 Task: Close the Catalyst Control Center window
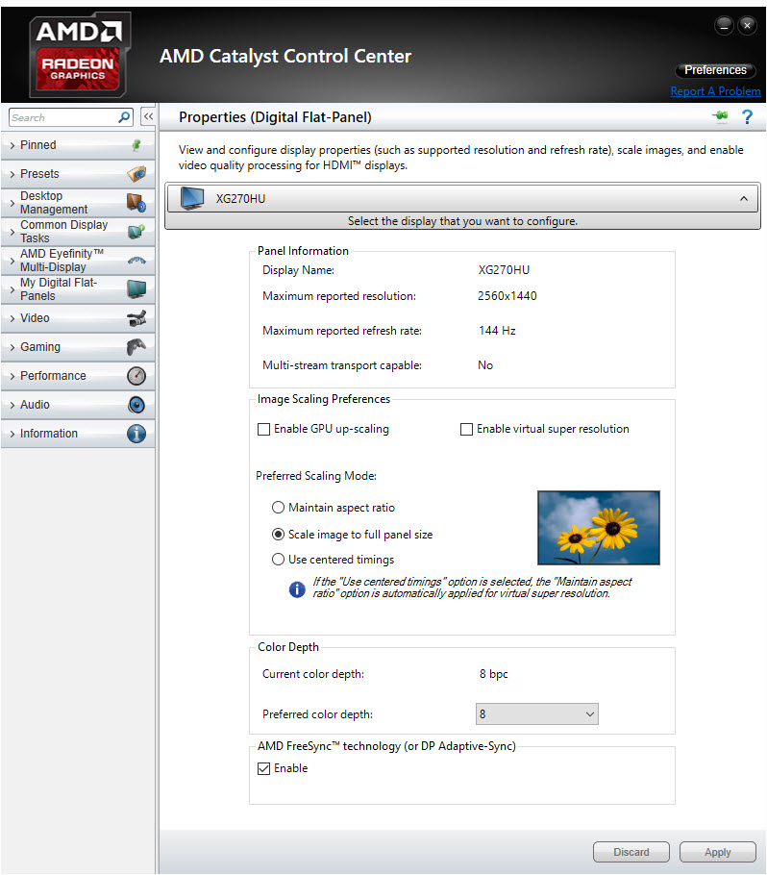(x=748, y=25)
